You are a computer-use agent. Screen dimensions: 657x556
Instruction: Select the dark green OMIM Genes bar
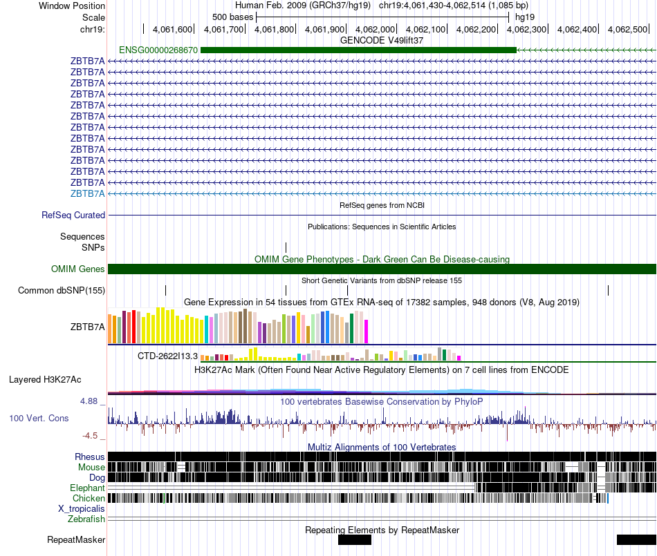tap(382, 269)
